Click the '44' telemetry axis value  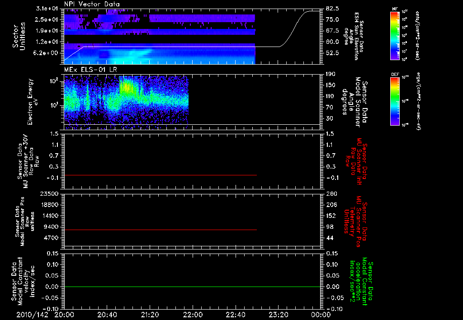(x=330, y=238)
